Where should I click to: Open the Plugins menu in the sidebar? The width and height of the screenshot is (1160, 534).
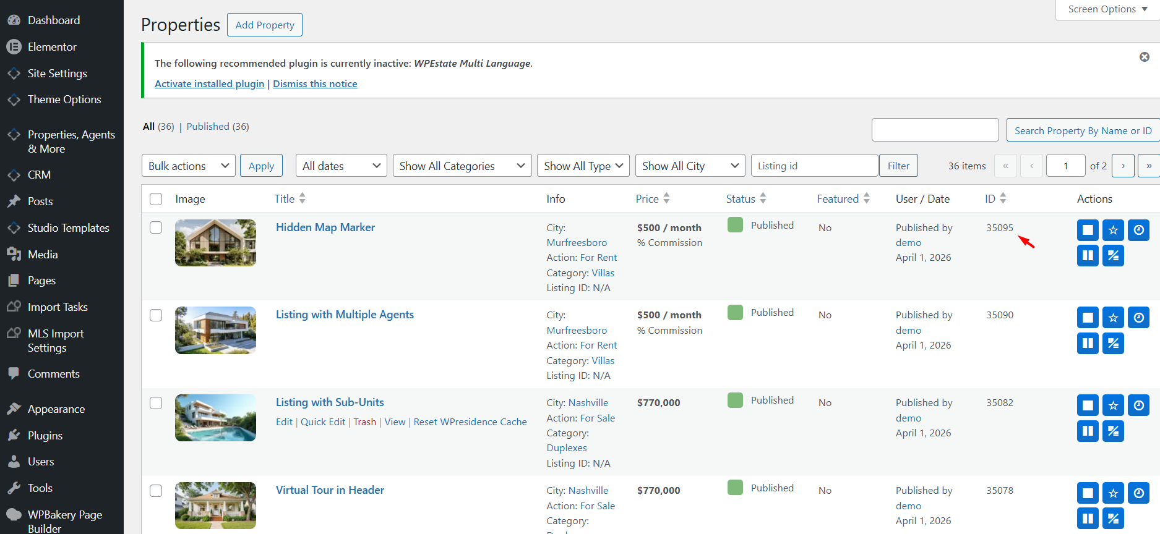tap(45, 436)
